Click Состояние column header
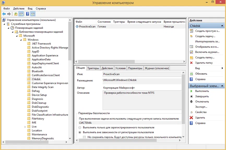Screen dimensions: 226x150 (x=104, y=22)
